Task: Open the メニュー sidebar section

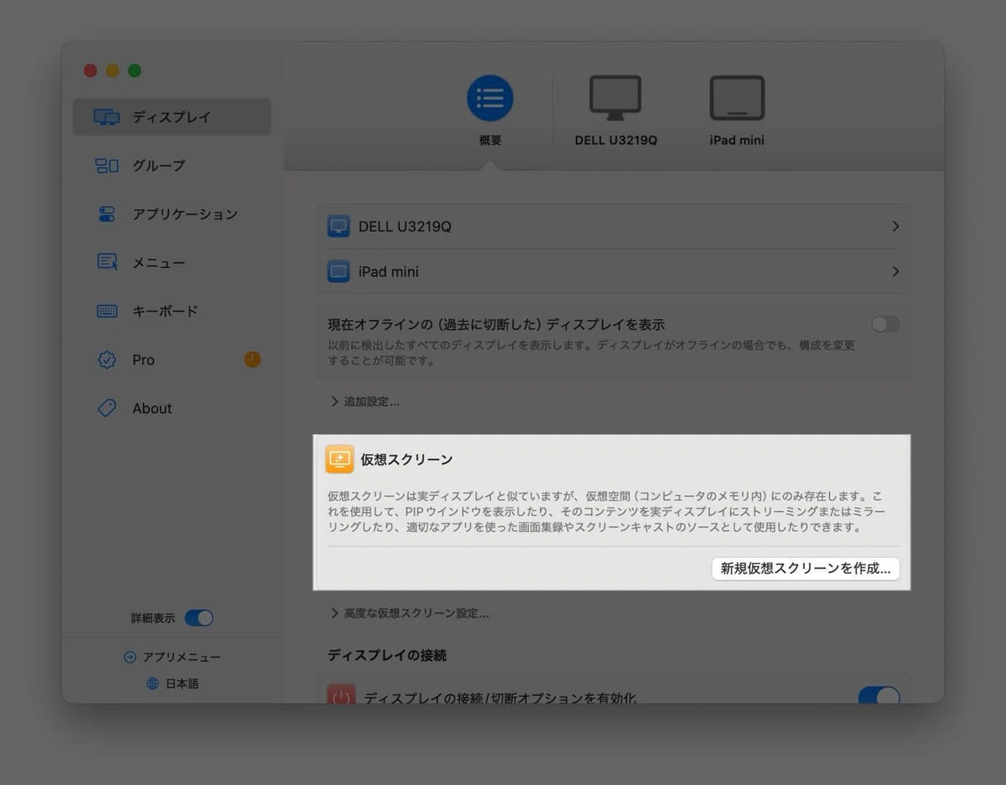Action: coord(172,263)
